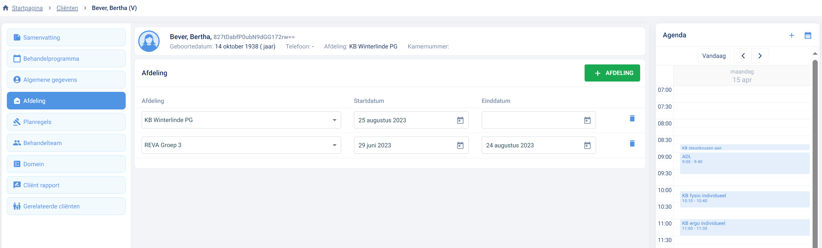Viewport: 822px width, 248px height.
Task: Open the KB steunkousen aan appointment
Action: 744,147
